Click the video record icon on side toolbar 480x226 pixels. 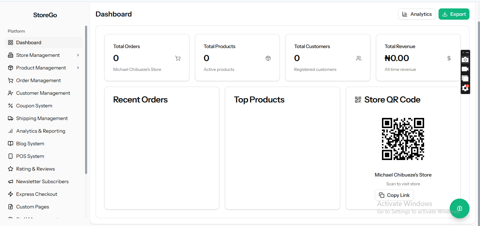[x=465, y=69]
